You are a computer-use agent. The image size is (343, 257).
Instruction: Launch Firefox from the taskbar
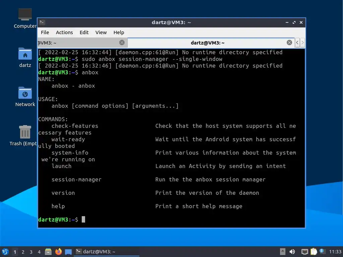coord(58,252)
